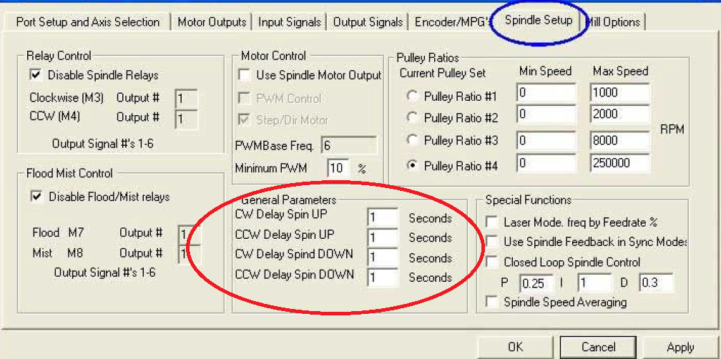Screen dimensions: 721x359
Task: Open the Output Signals tab
Action: click(368, 22)
